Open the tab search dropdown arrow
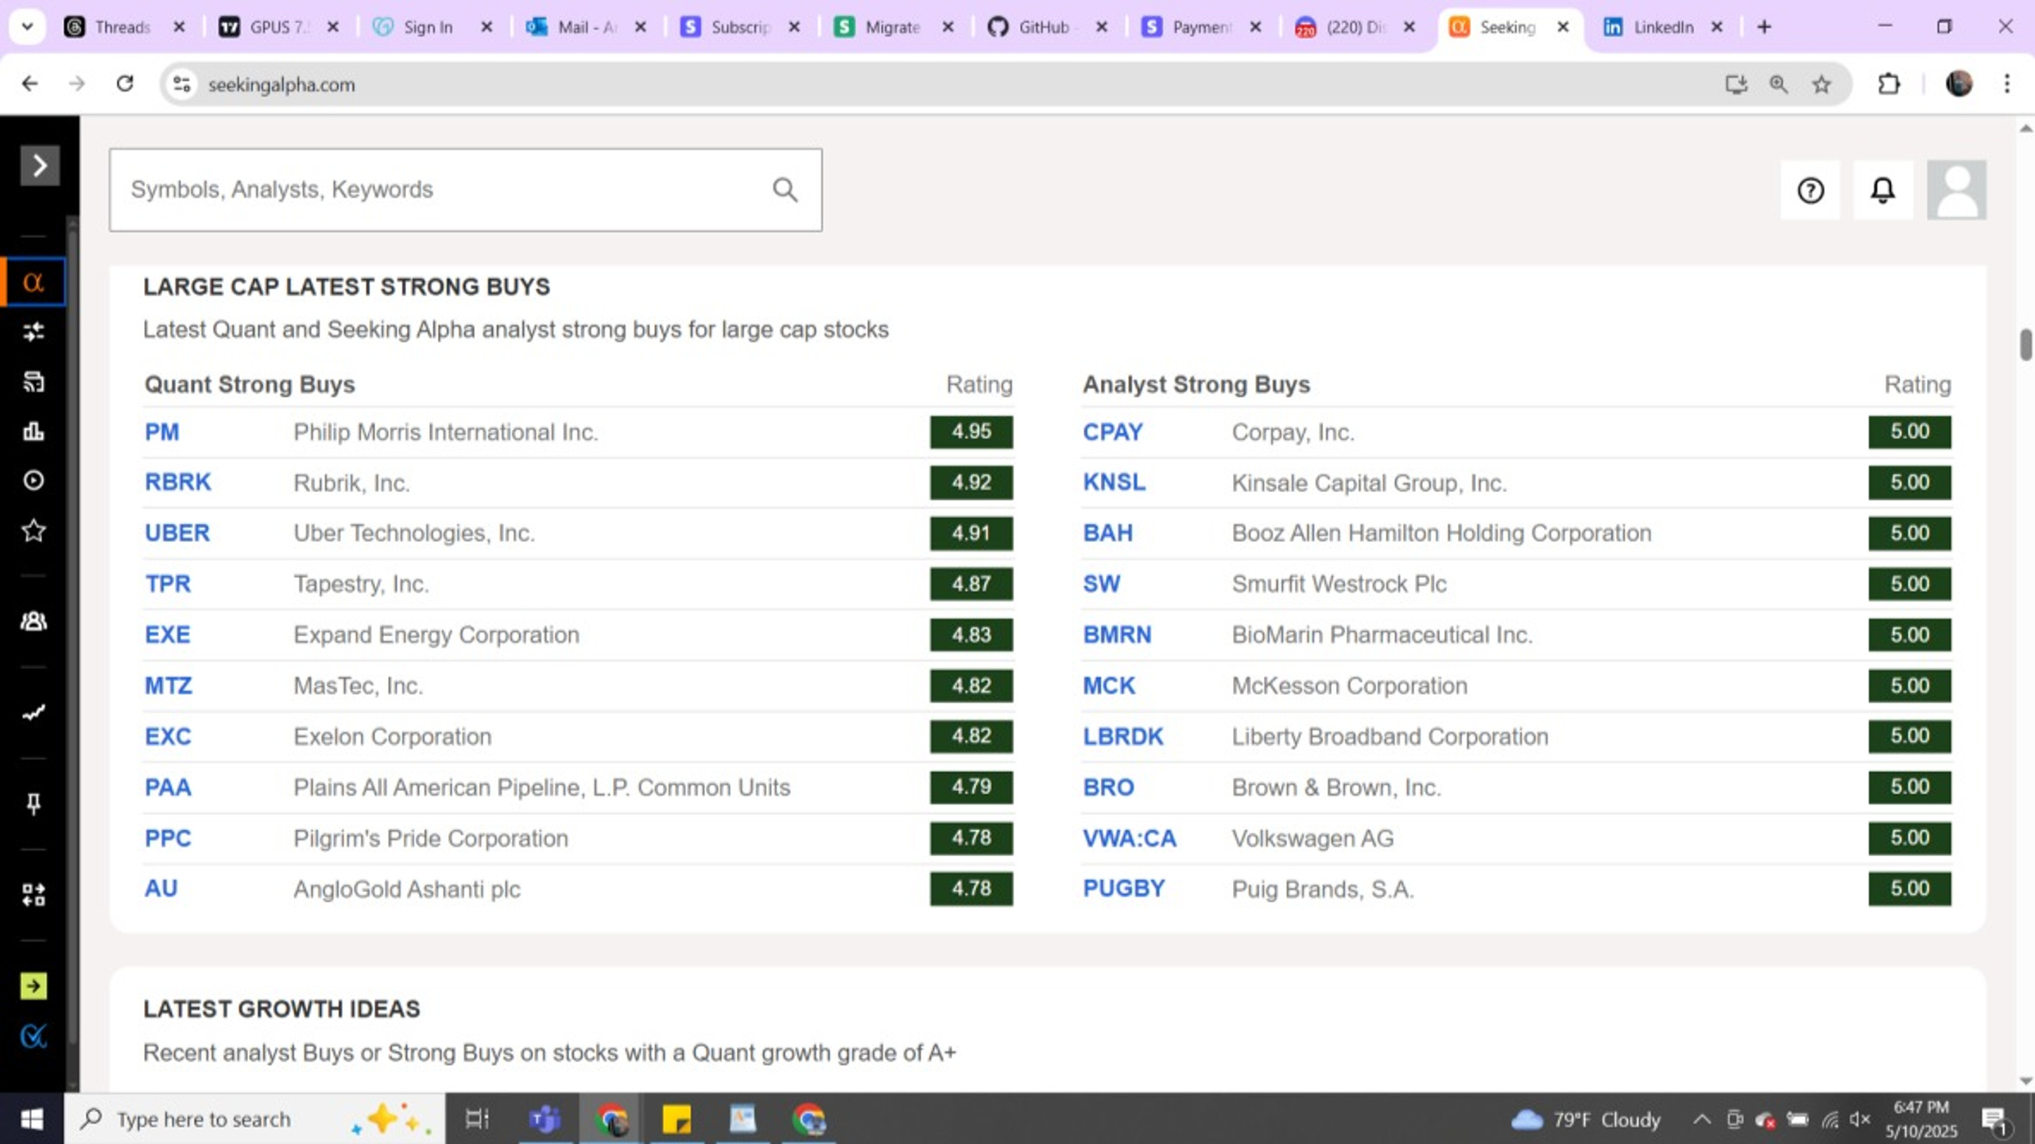The image size is (2035, 1144). click(x=27, y=27)
